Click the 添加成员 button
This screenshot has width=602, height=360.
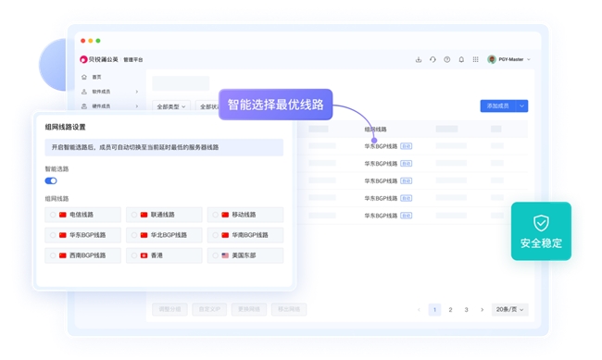(x=498, y=106)
